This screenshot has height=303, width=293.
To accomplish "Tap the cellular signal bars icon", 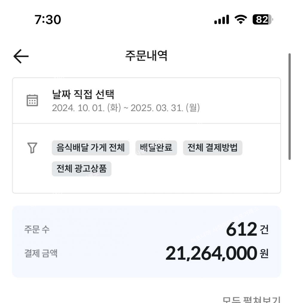I will coord(222,20).
